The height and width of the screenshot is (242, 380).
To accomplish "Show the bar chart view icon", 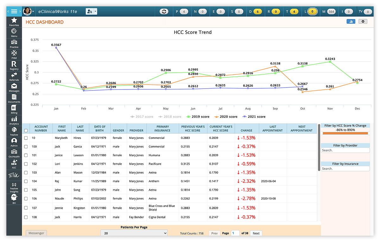I will [x=351, y=22].
